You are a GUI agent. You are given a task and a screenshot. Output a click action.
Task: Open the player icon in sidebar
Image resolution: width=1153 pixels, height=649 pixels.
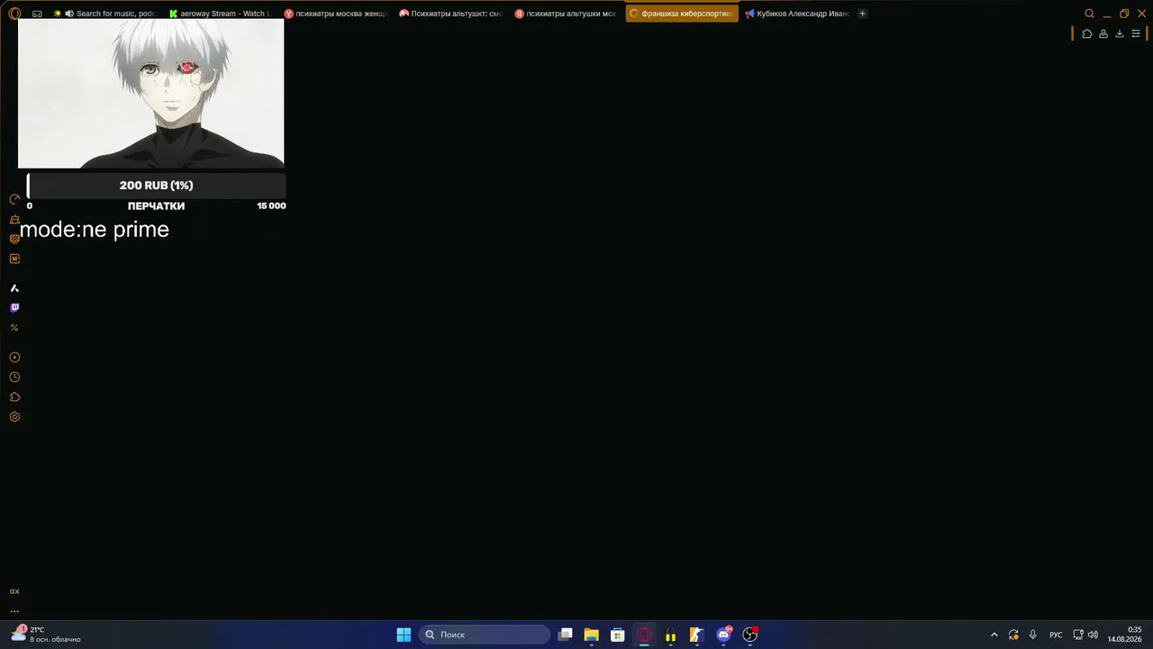click(14, 358)
